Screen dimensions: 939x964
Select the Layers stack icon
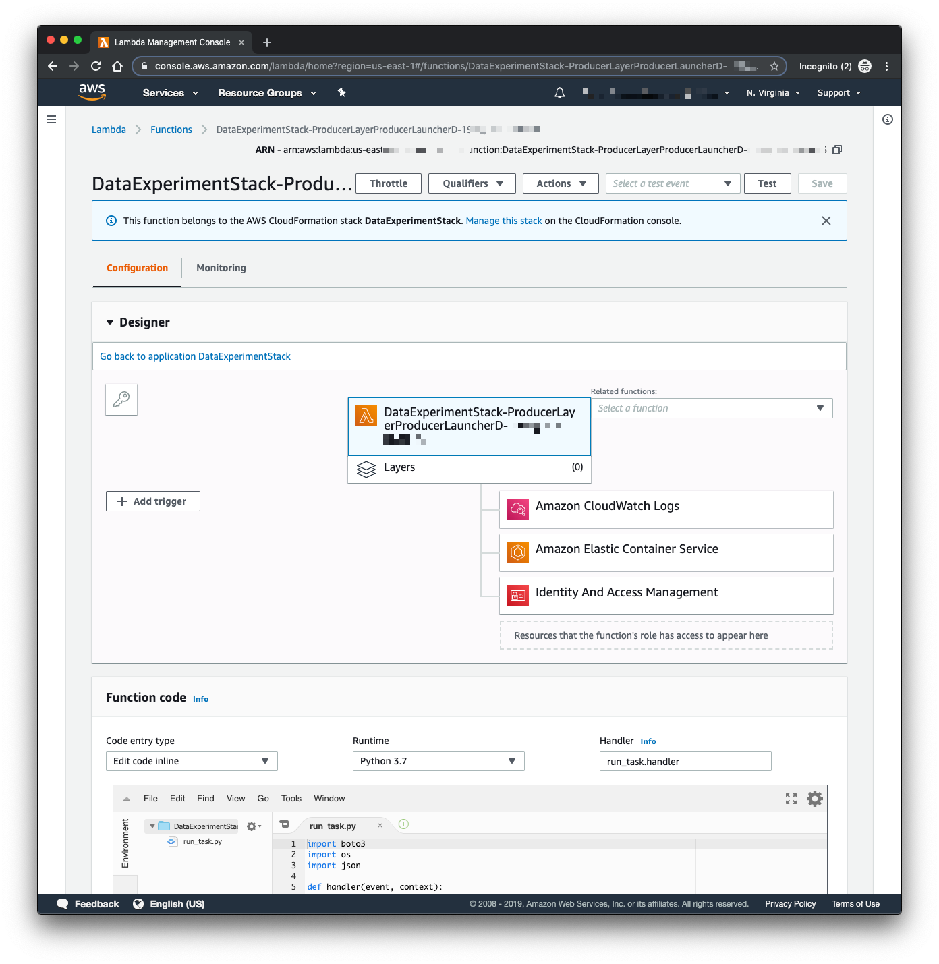(366, 469)
